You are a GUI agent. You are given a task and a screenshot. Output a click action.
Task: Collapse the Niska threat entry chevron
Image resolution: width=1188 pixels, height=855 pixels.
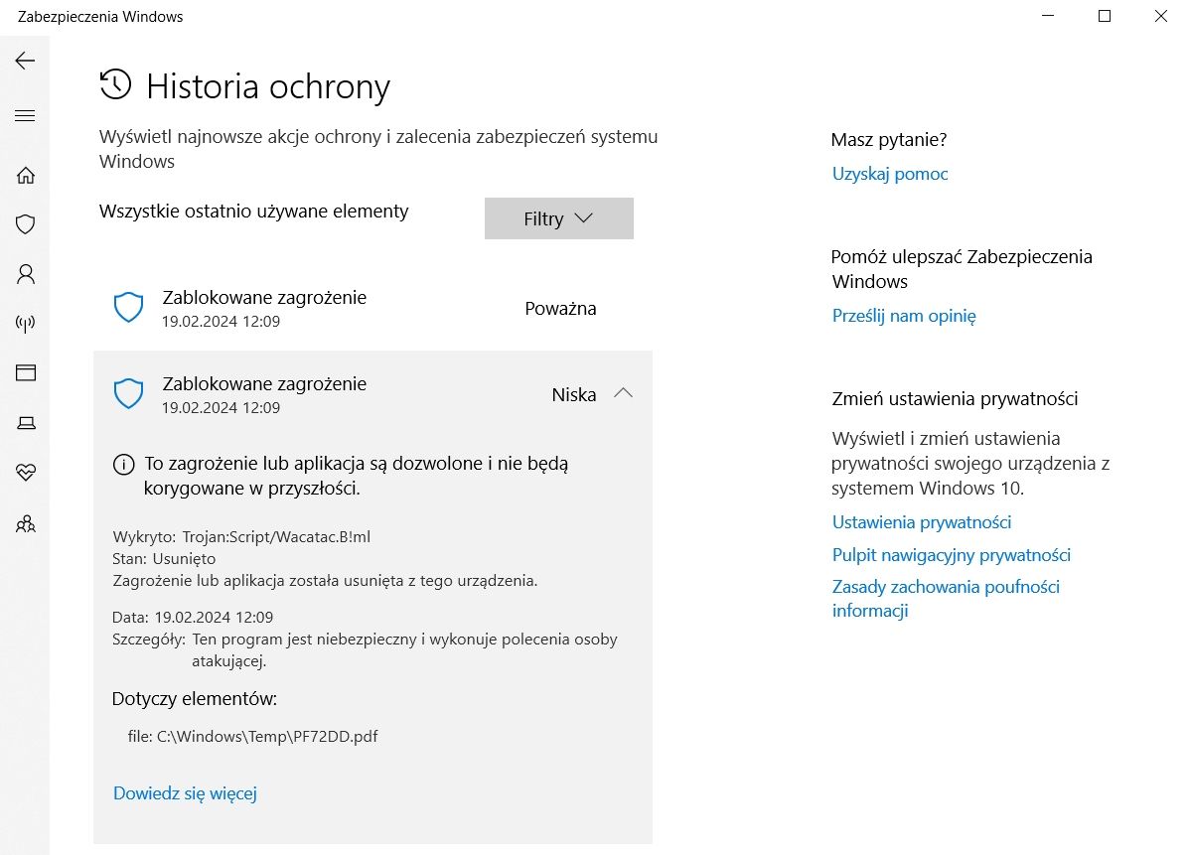pyautogui.click(x=623, y=394)
